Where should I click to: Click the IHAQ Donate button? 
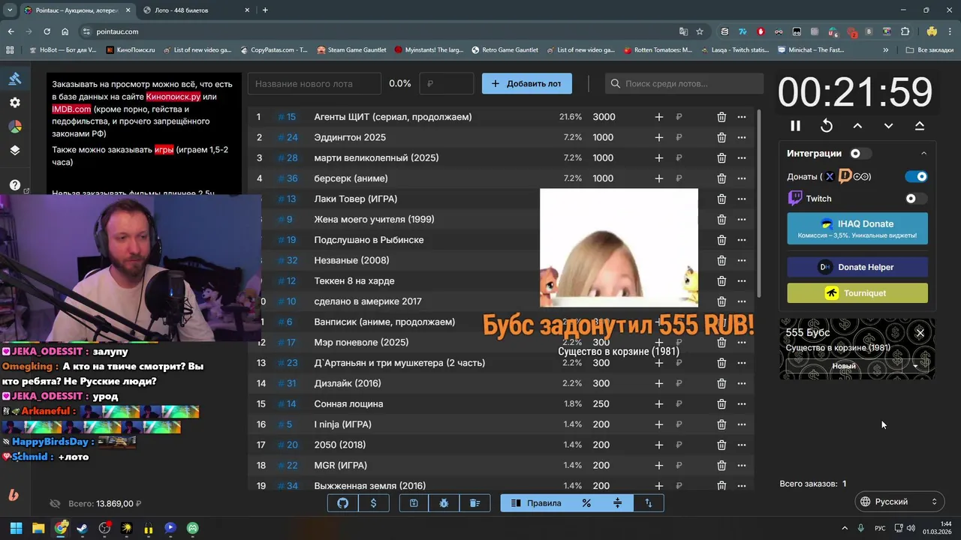(857, 229)
